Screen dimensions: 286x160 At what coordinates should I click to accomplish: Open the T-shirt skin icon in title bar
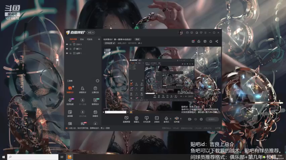point(201,33)
